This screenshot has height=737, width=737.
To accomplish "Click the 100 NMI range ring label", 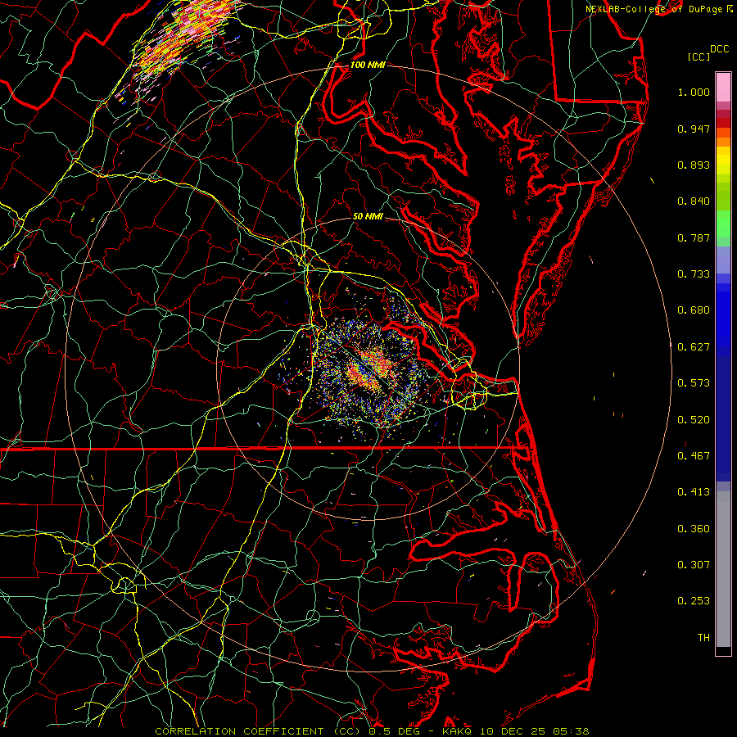I will (x=368, y=65).
